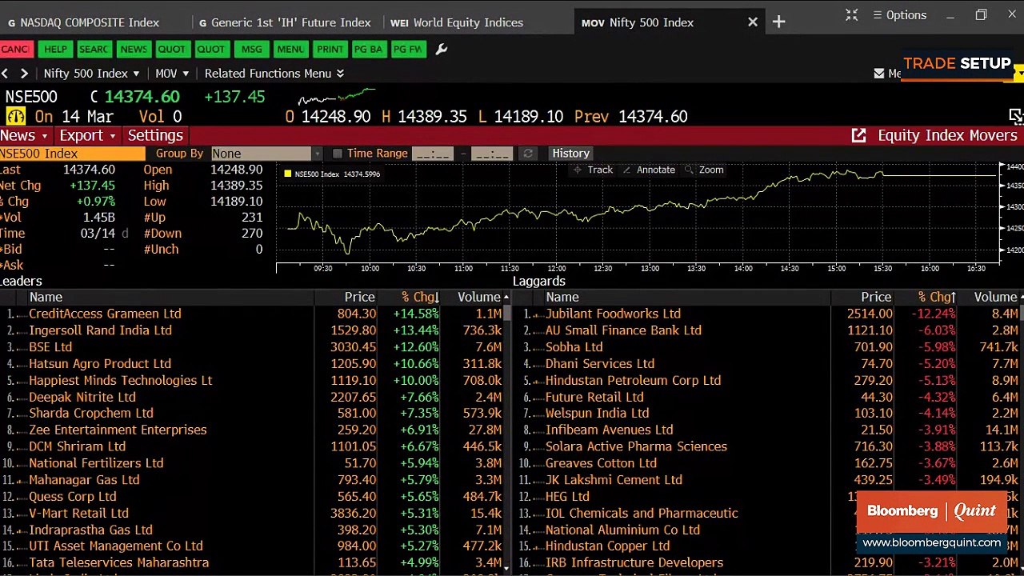Click the back navigation arrow
Screen dimensions: 1024x576
pyautogui.click(x=5, y=74)
